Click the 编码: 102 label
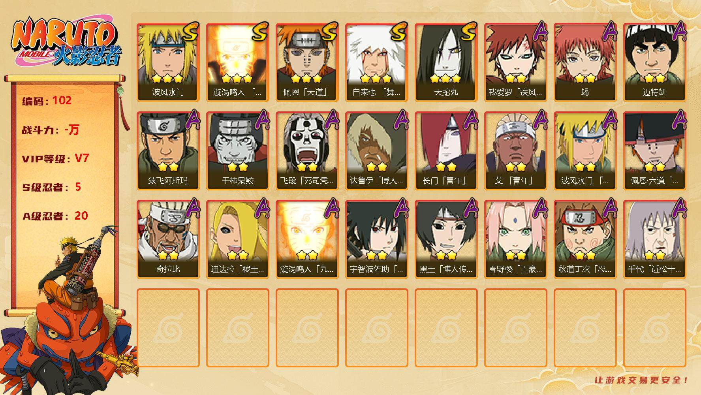701x395 pixels. click(47, 101)
